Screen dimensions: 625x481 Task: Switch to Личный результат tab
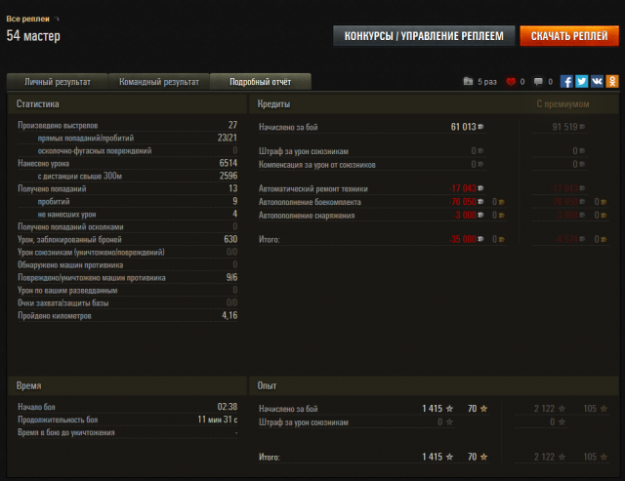pyautogui.click(x=56, y=82)
